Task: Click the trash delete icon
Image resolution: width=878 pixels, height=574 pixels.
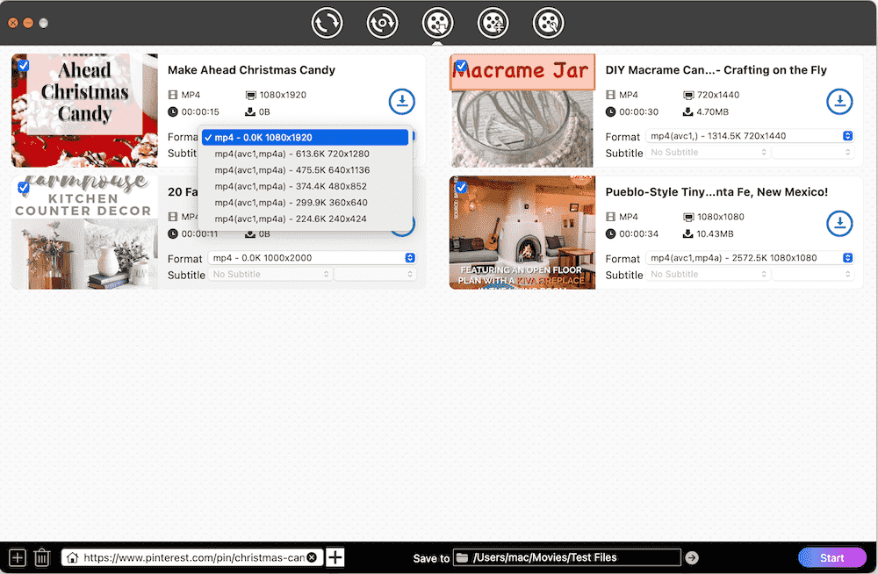Action: tap(42, 557)
